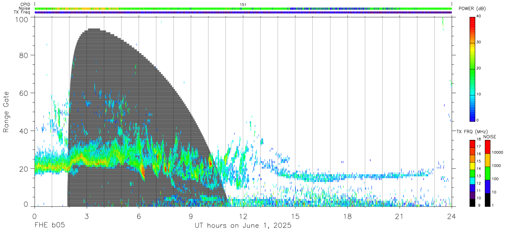Click the 'NOISE' legend title
Viewport: 508px width, 234px height.
tap(491, 137)
